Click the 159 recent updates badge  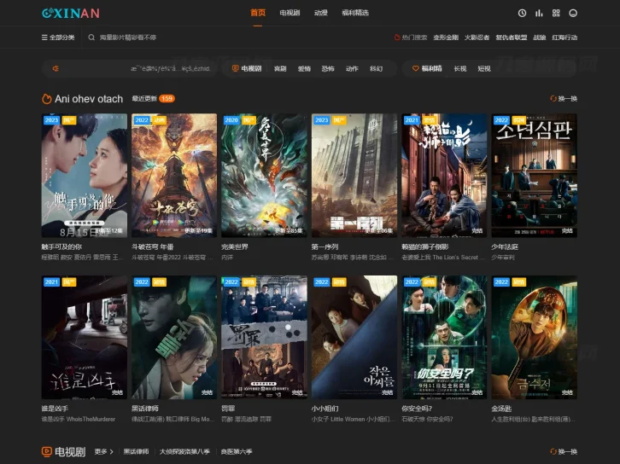tap(167, 99)
